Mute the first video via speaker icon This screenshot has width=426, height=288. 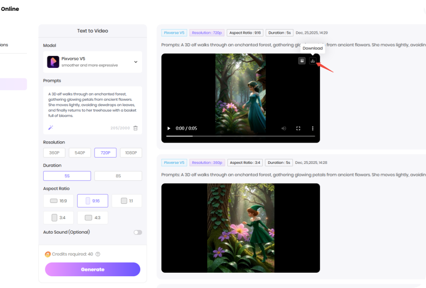(x=284, y=128)
